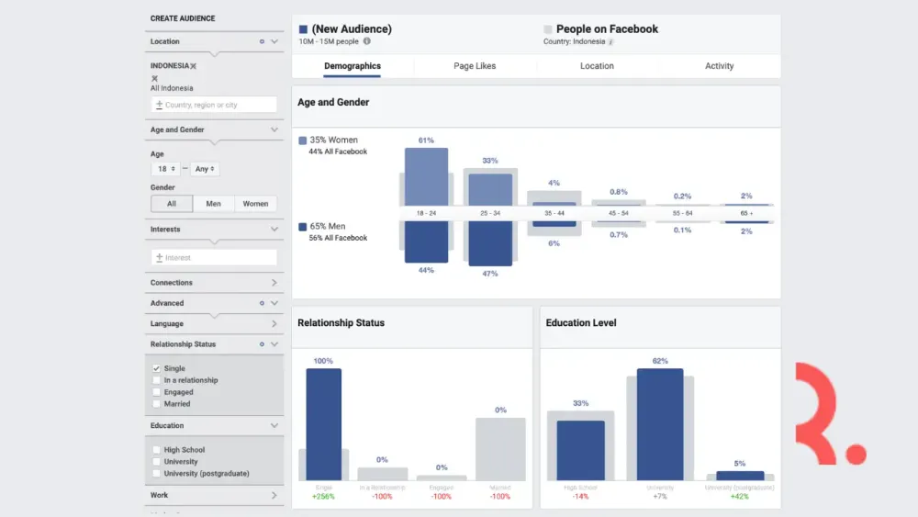Click the 65% Men legend swatch
Image resolution: width=918 pixels, height=517 pixels.
(303, 227)
